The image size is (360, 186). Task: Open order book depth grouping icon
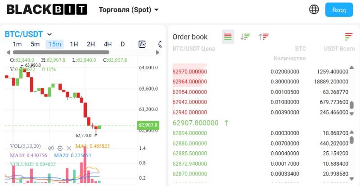(348, 36)
